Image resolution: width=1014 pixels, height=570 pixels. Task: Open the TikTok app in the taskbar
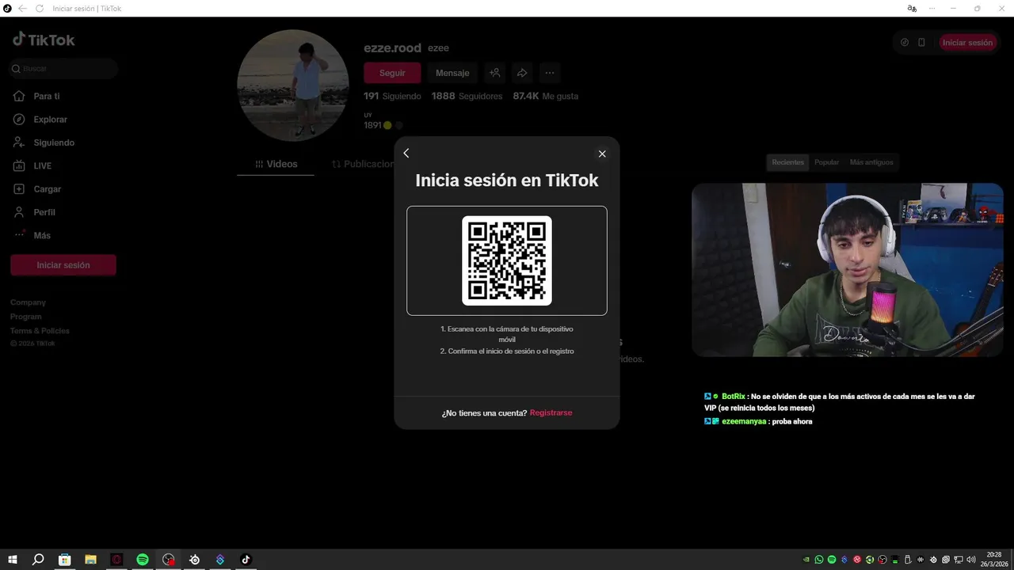pyautogui.click(x=246, y=560)
